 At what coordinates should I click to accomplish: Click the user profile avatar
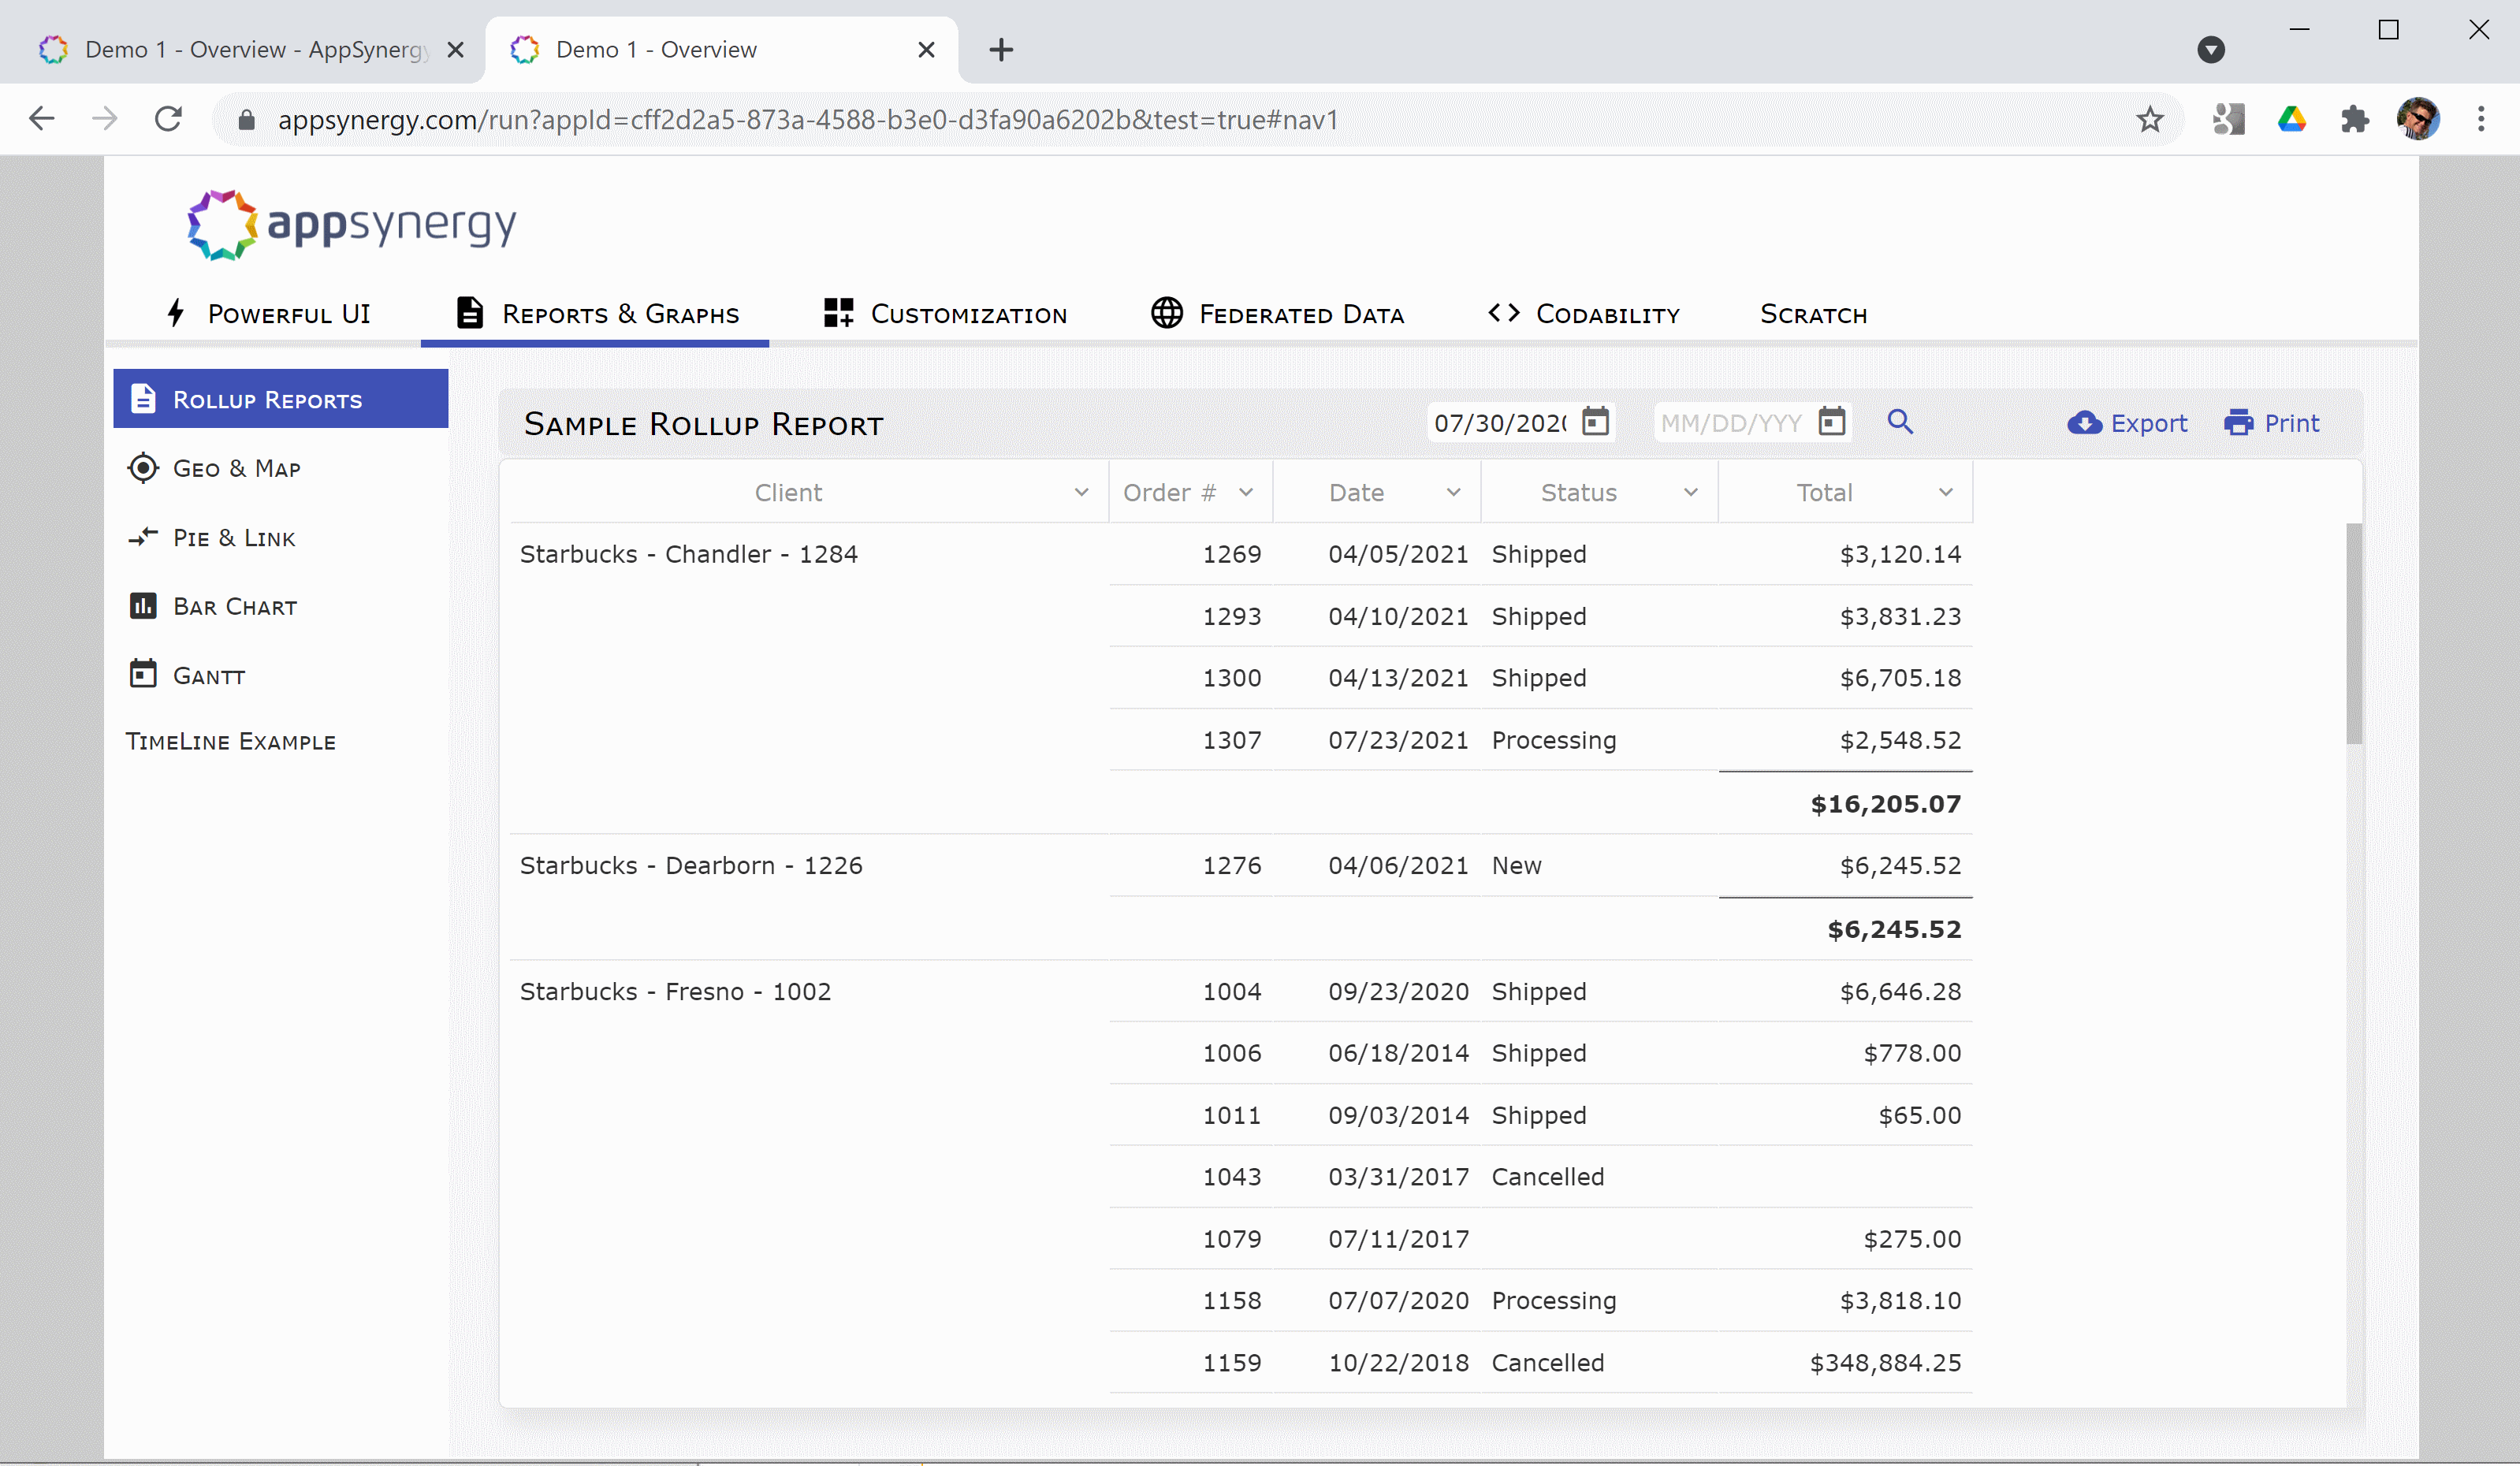tap(2418, 119)
